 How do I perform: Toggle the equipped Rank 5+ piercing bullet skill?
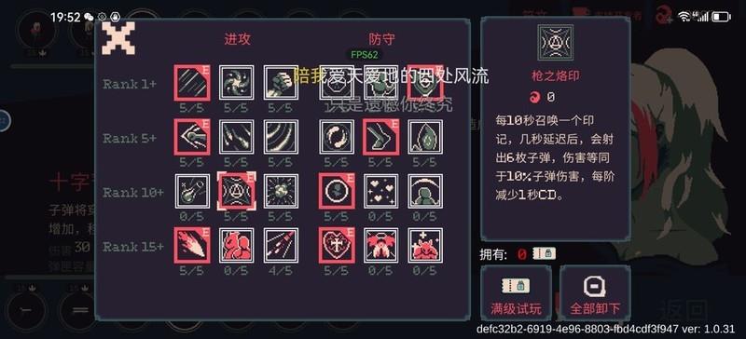coord(192,137)
